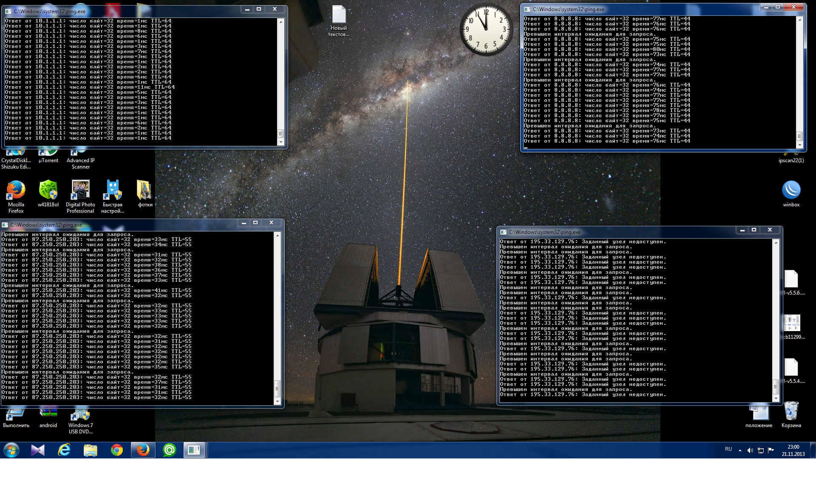The width and height of the screenshot is (816, 489).
Task: Open system menu of 195.33.129.76 ping window
Action: click(504, 232)
